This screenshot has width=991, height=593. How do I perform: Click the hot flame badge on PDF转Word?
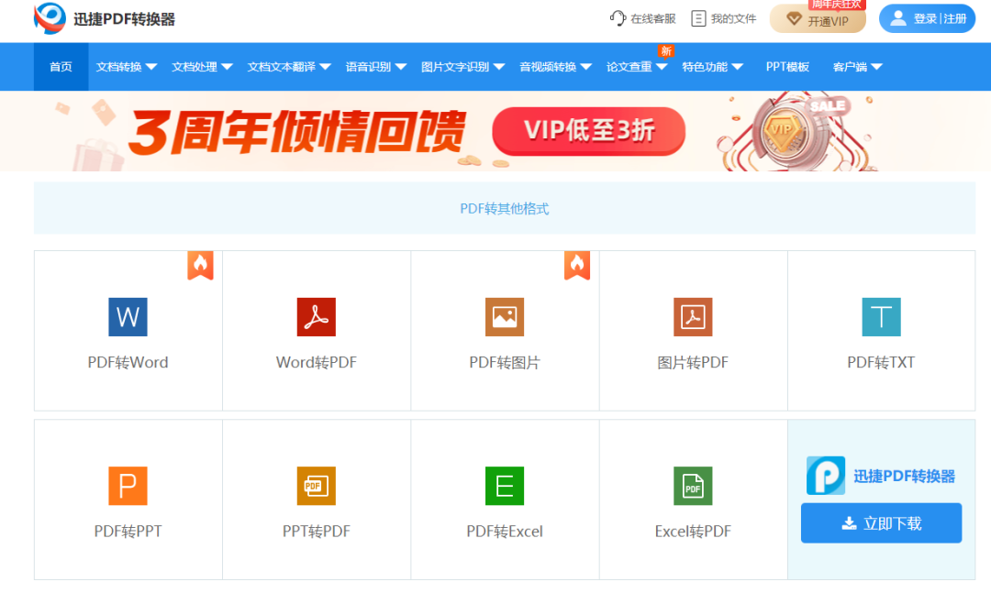200,265
